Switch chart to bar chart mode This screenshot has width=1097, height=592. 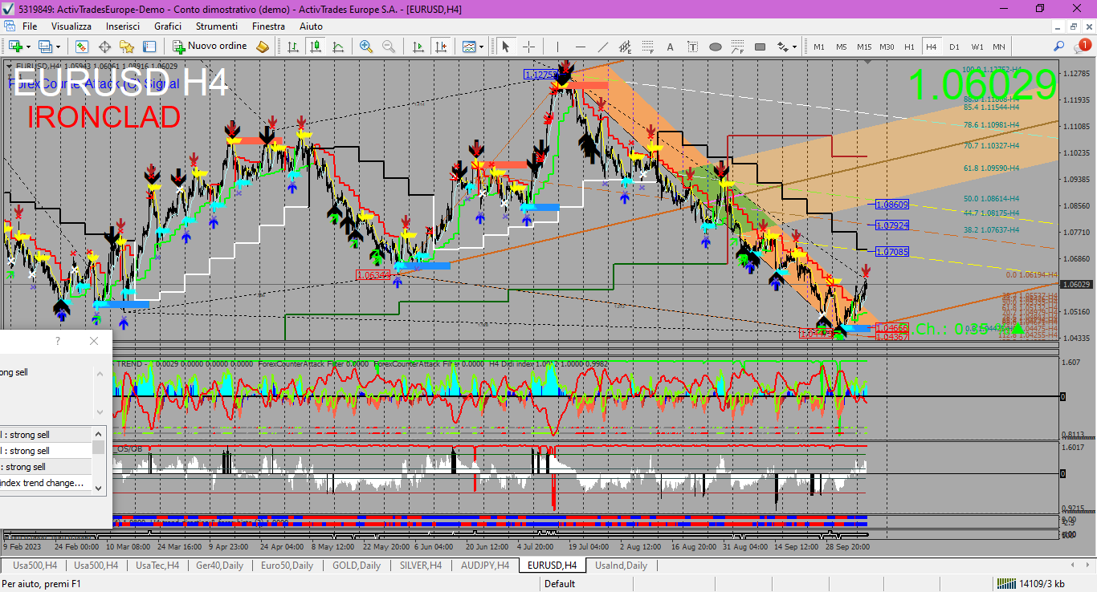(294, 47)
